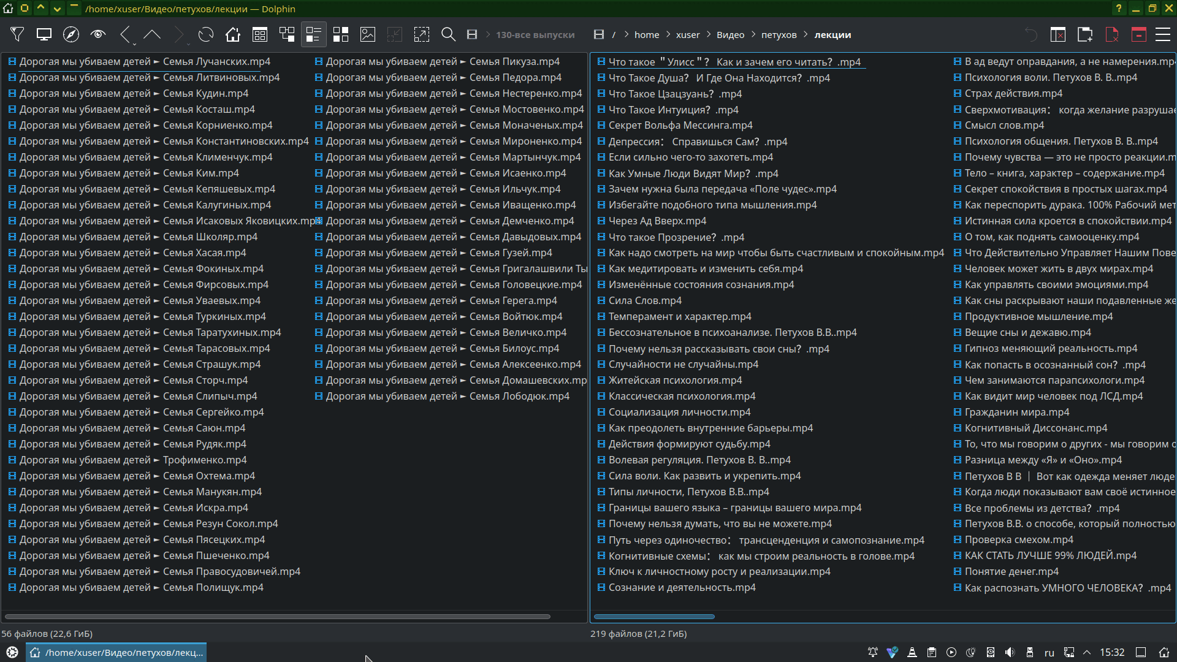This screenshot has width=1177, height=662.
Task: Close the split view pane
Action: pyautogui.click(x=1058, y=35)
